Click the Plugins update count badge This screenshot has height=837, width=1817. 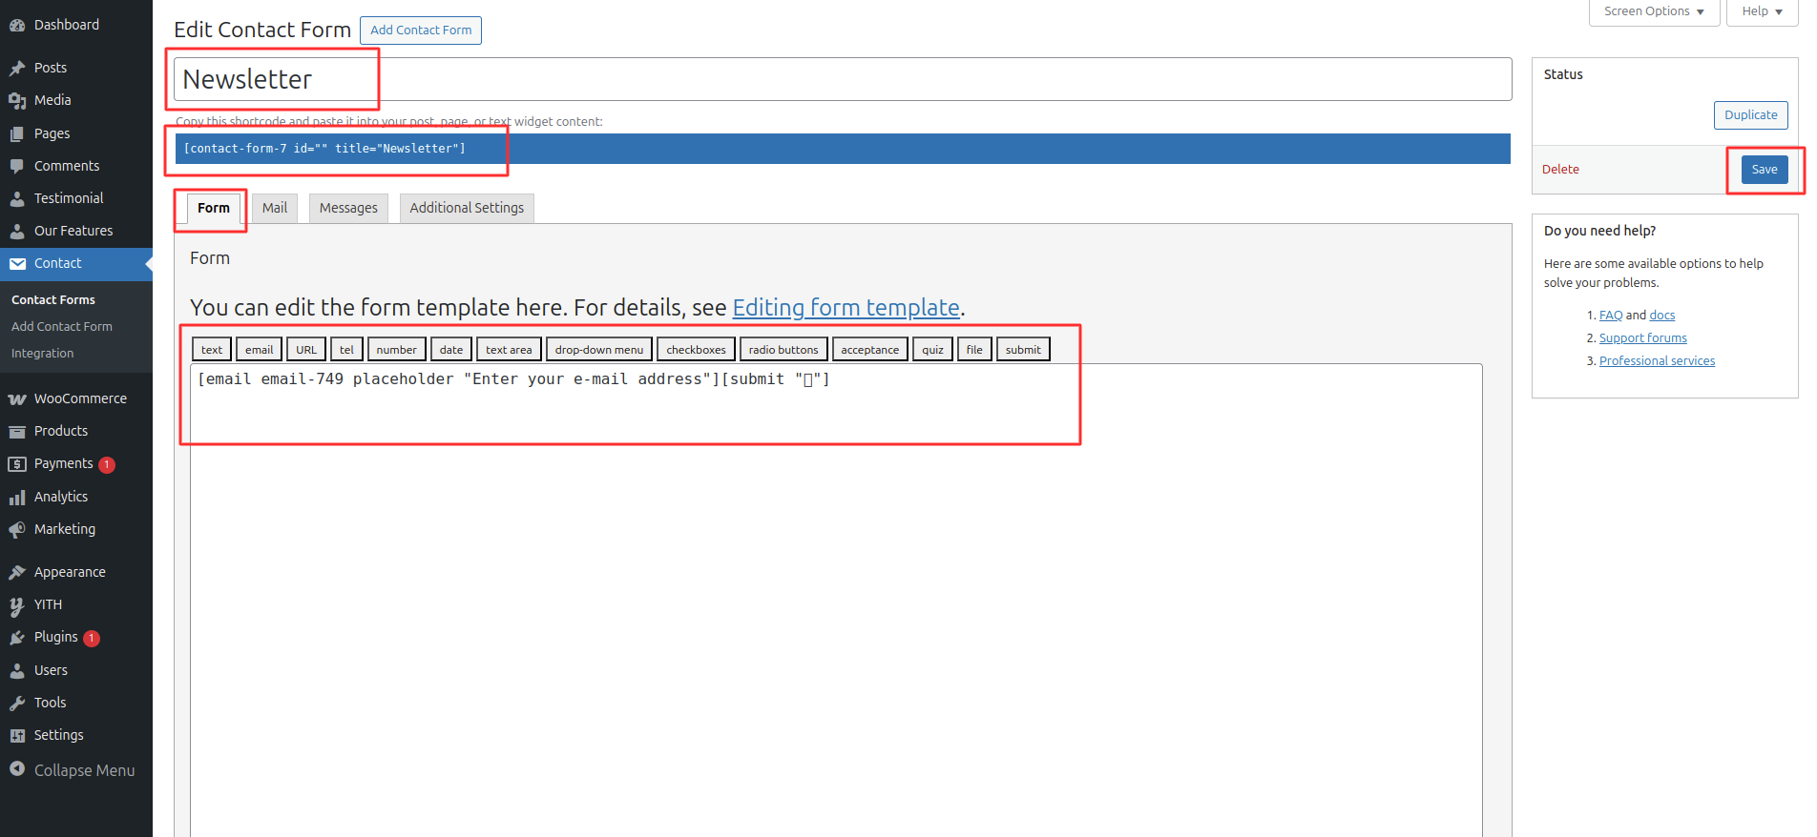(x=92, y=638)
